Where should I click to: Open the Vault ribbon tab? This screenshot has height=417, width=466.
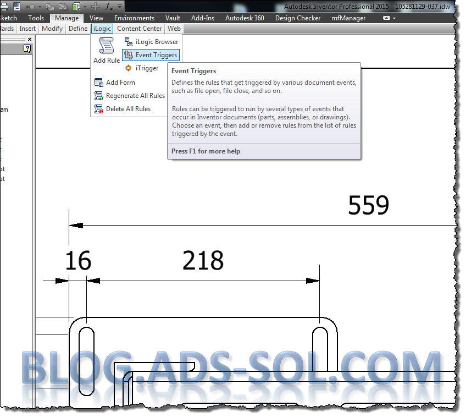tap(173, 18)
